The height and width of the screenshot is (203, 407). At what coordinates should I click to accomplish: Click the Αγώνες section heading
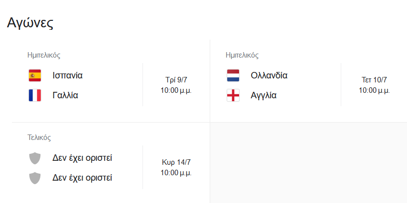click(30, 23)
